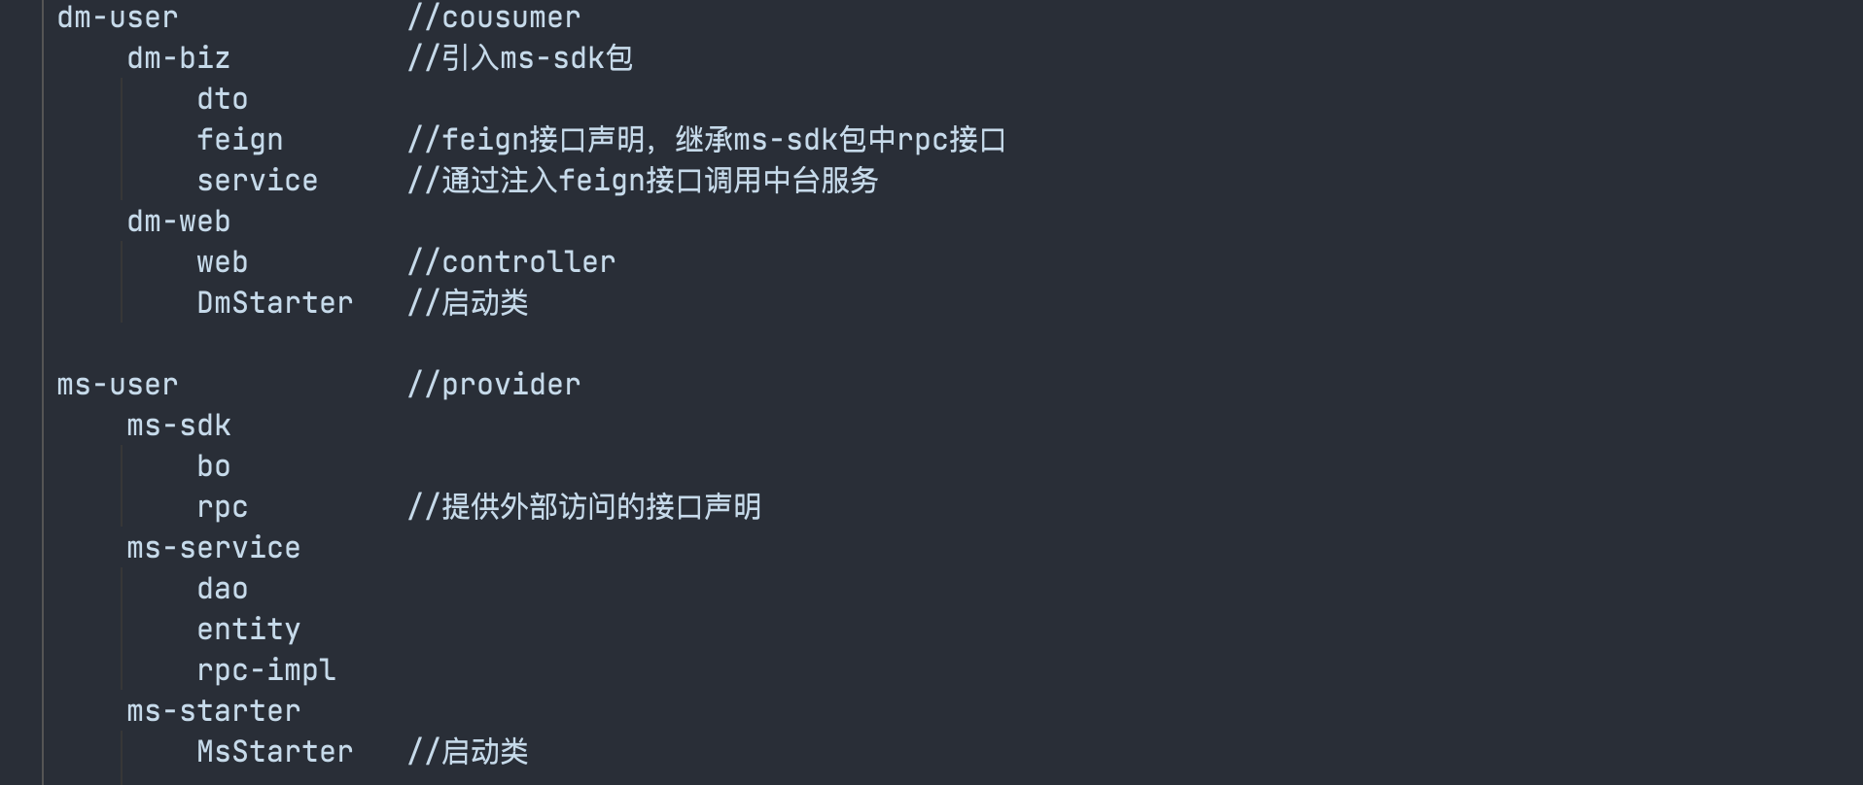The width and height of the screenshot is (1863, 785).
Task: Click the entity package text
Action: (x=249, y=630)
